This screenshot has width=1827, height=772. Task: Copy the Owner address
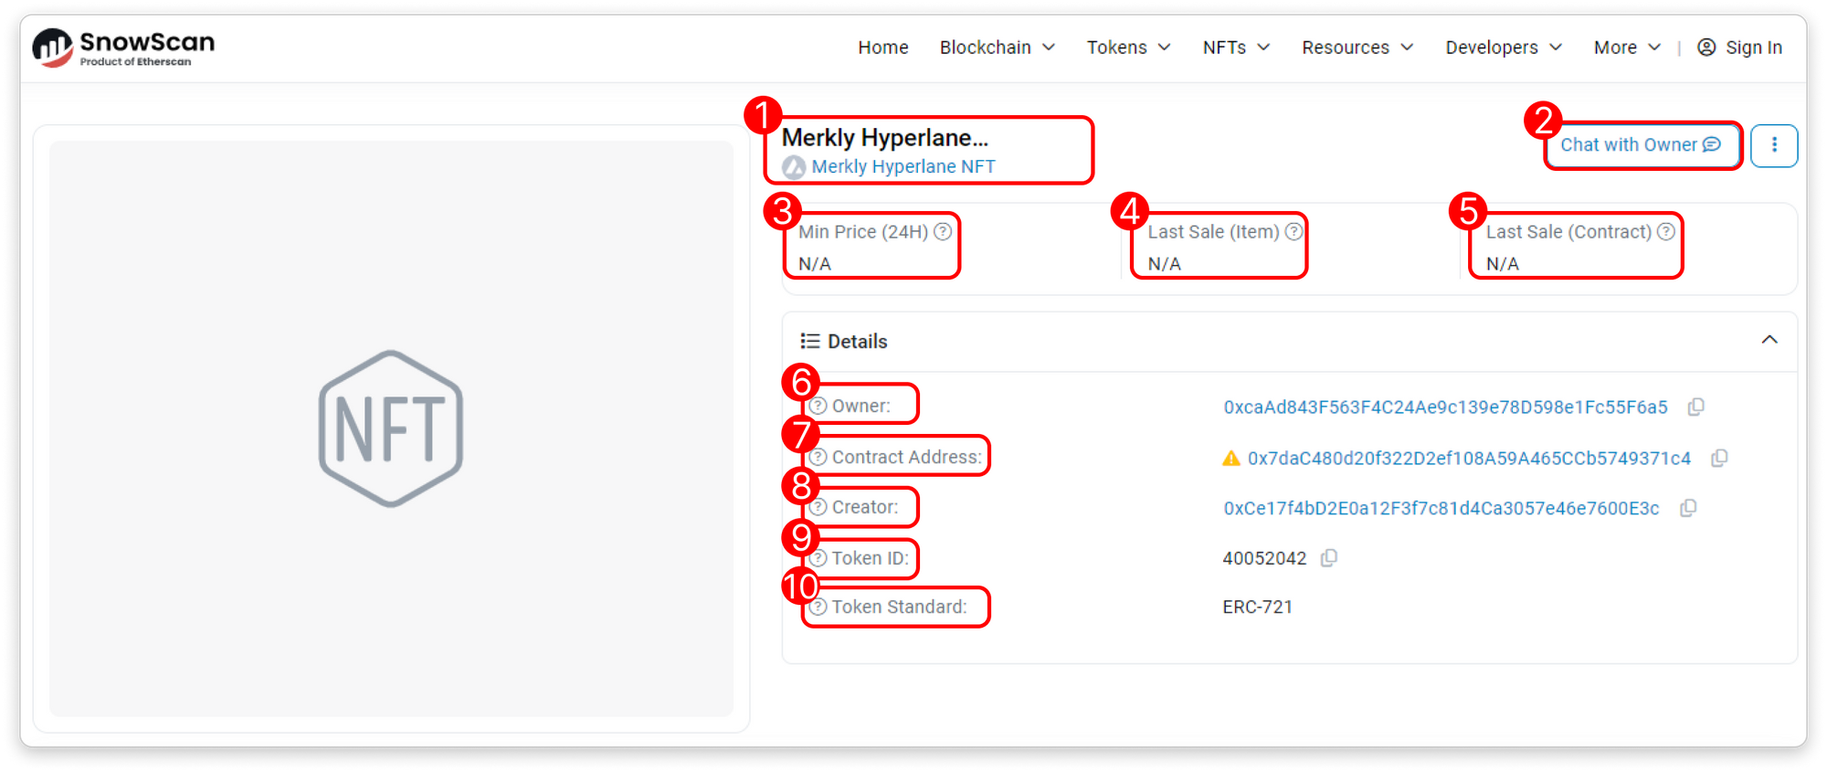[x=1695, y=407]
